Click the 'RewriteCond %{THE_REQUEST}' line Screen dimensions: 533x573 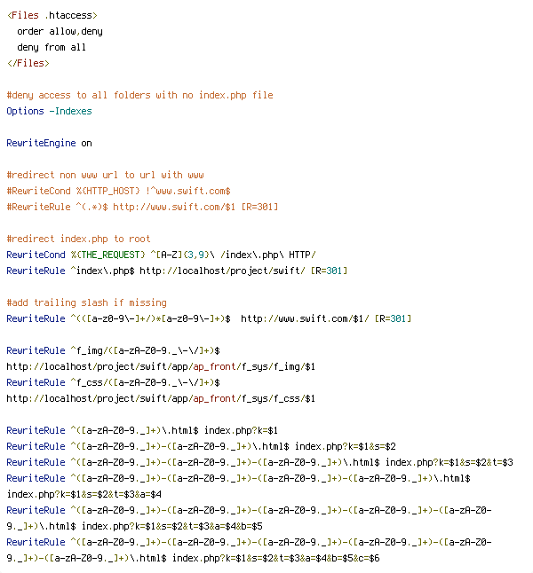tap(161, 255)
